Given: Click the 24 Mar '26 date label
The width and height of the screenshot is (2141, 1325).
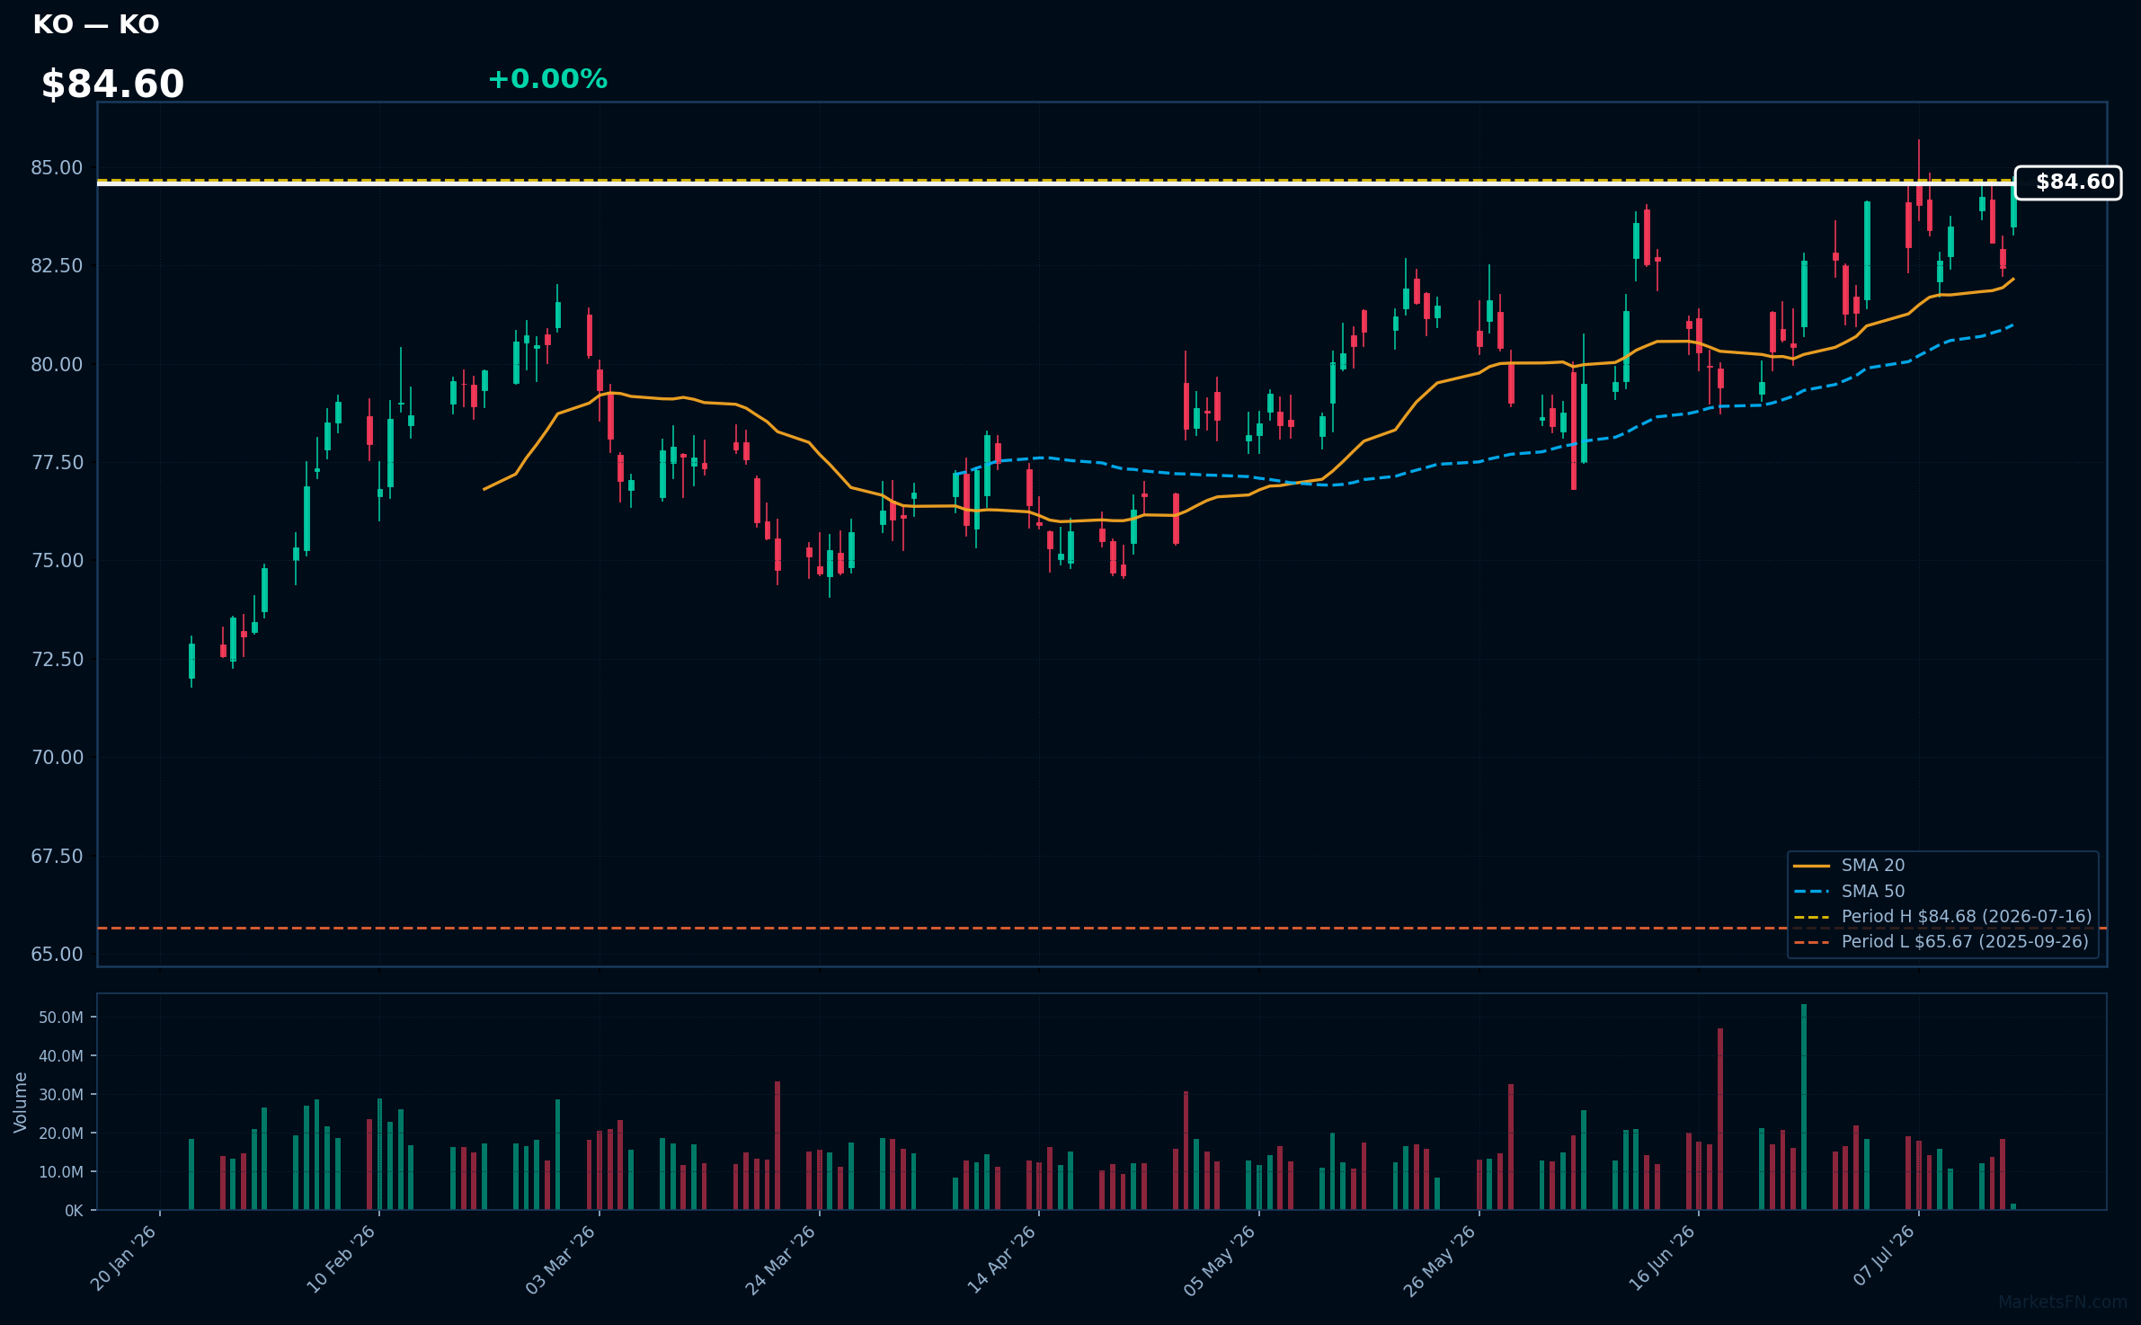Looking at the screenshot, I should [781, 1258].
